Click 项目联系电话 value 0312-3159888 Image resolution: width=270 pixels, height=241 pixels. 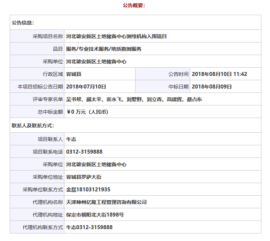[84, 152]
